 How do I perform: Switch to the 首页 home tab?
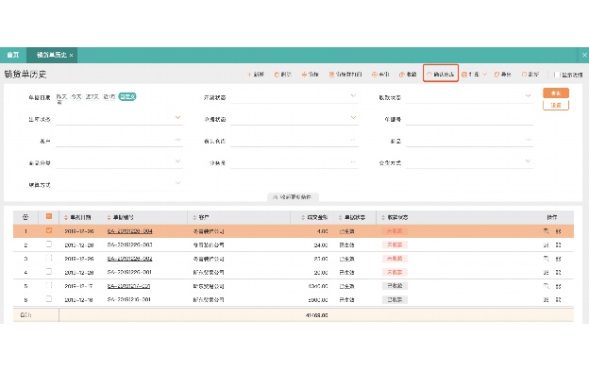coord(13,55)
